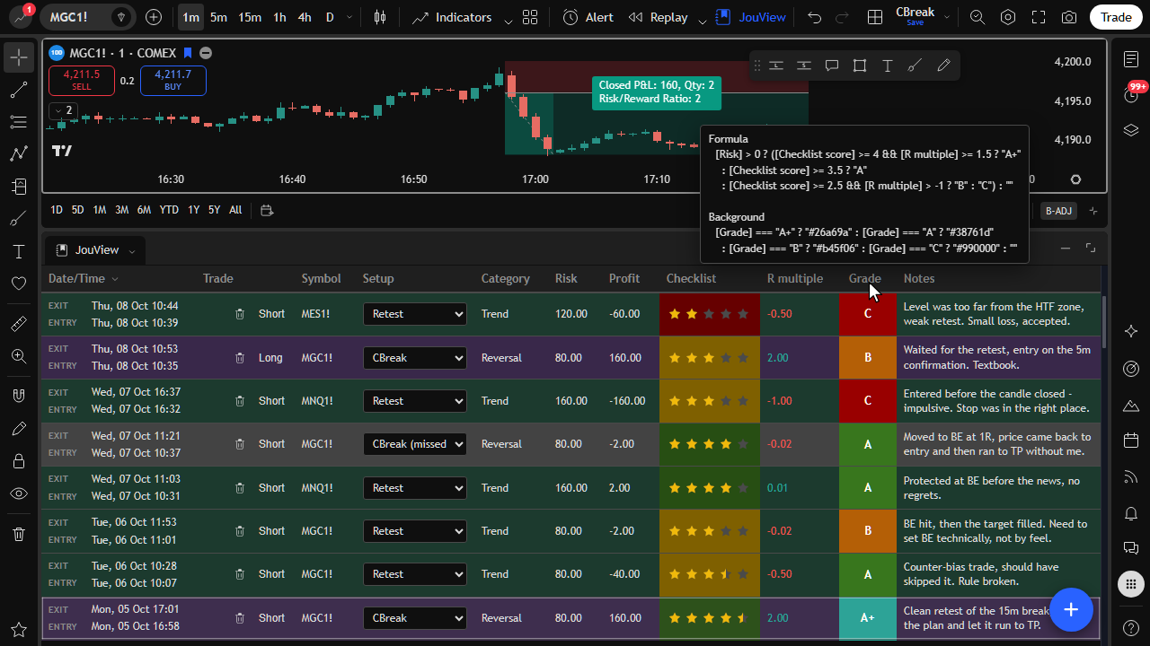Undo the last chart action
Screen dimensions: 1150x646
tap(814, 17)
